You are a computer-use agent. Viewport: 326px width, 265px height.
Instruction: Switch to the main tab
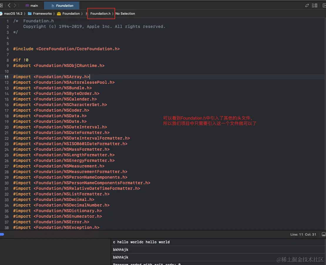32,6
